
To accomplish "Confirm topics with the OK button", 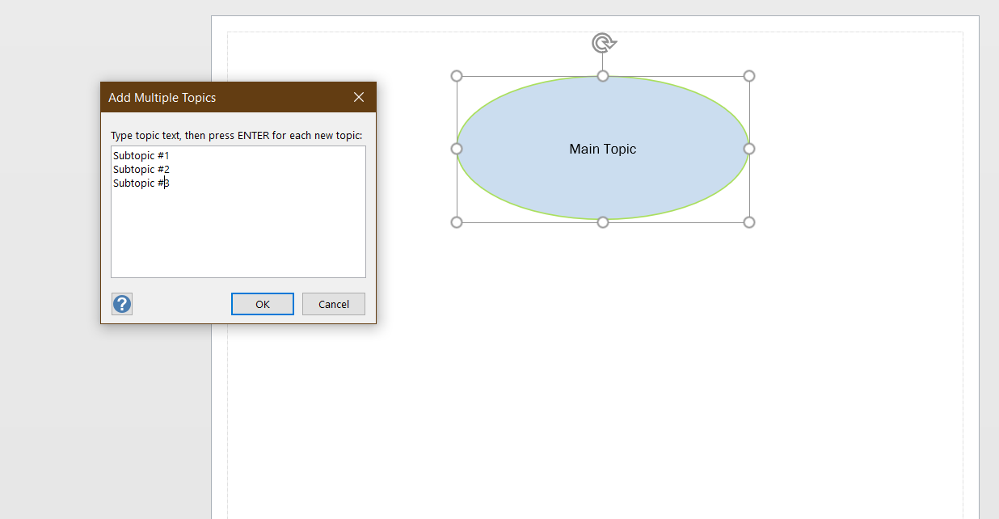I will pyautogui.click(x=263, y=304).
